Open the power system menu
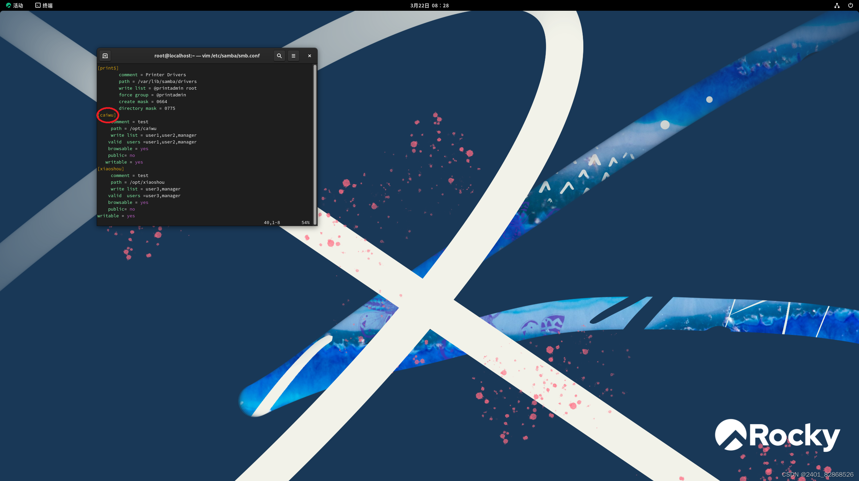 click(850, 5)
